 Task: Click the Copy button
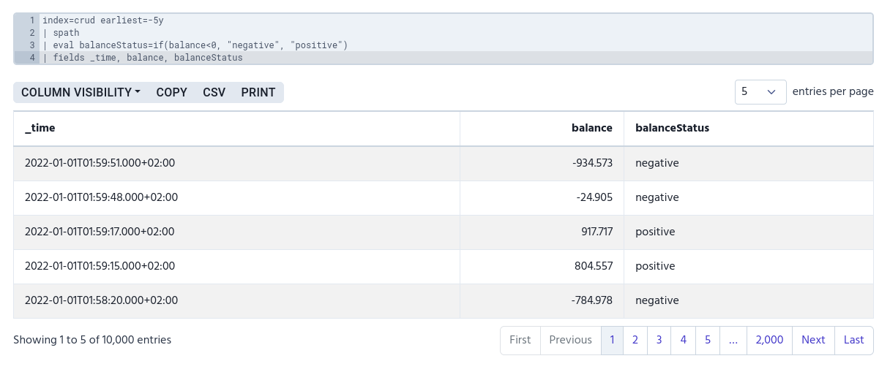(172, 92)
